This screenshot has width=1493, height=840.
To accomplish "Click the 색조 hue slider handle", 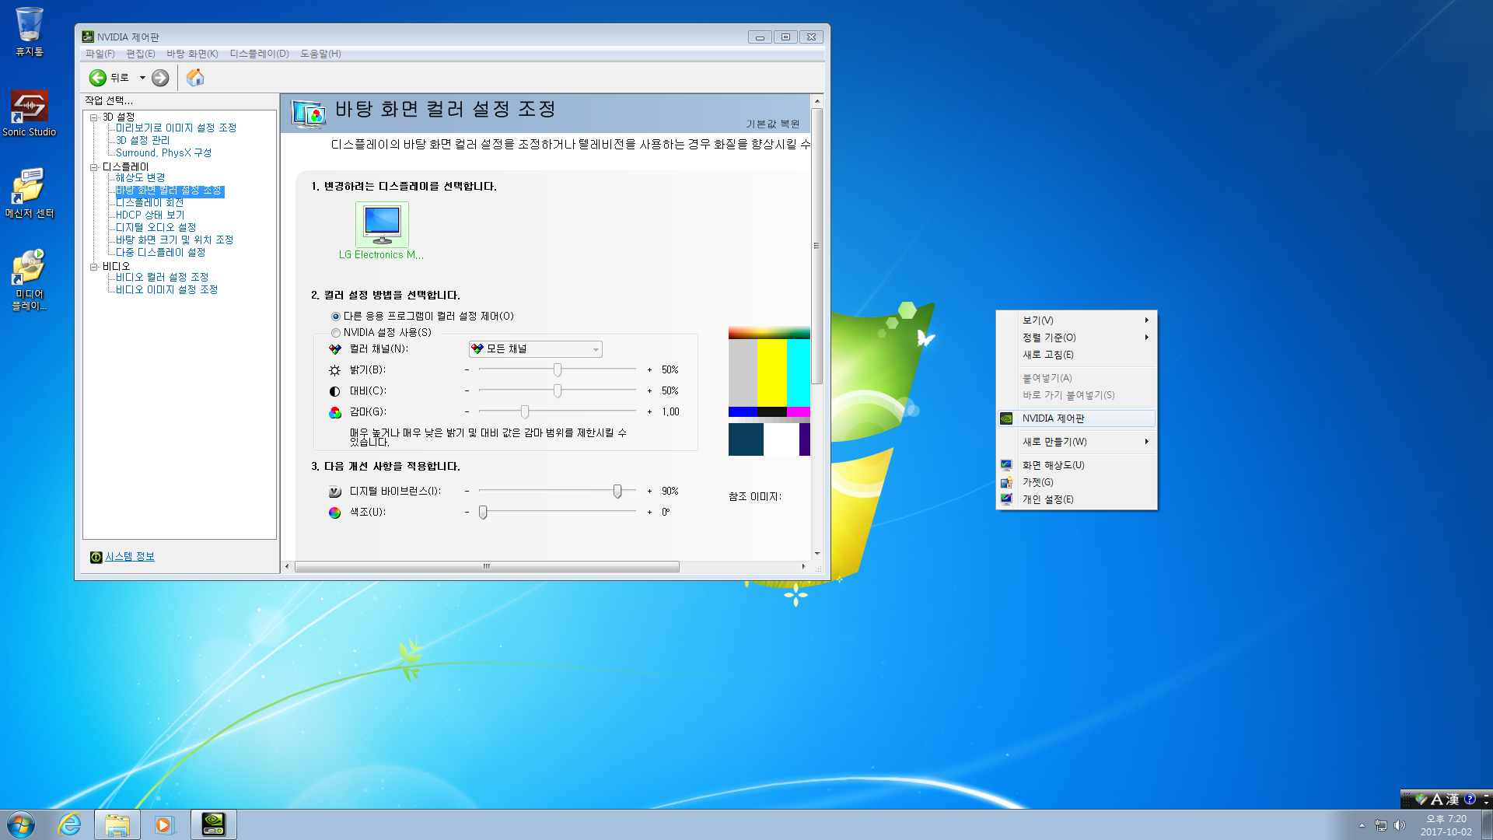I will pos(483,513).
